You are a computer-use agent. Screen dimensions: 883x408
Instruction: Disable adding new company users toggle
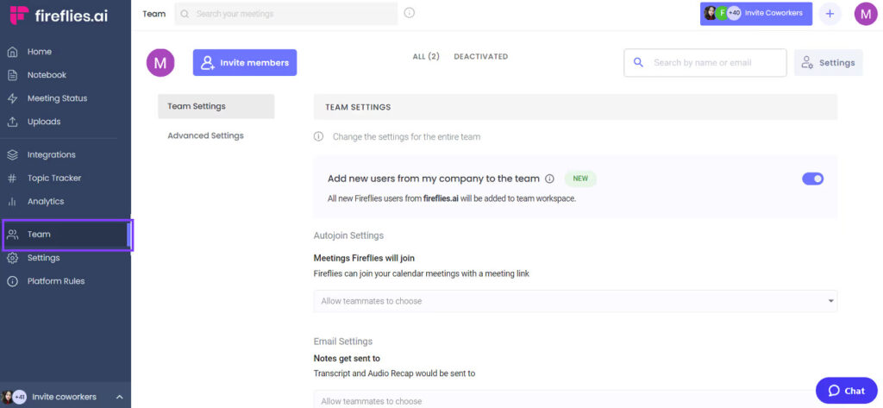click(x=812, y=179)
